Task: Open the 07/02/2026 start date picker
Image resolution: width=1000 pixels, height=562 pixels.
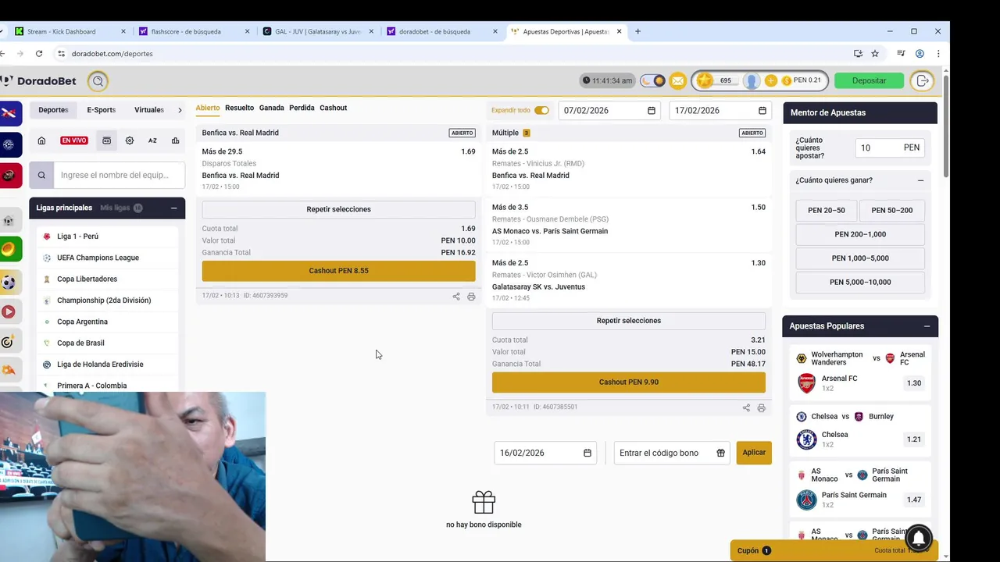Action: (x=609, y=111)
